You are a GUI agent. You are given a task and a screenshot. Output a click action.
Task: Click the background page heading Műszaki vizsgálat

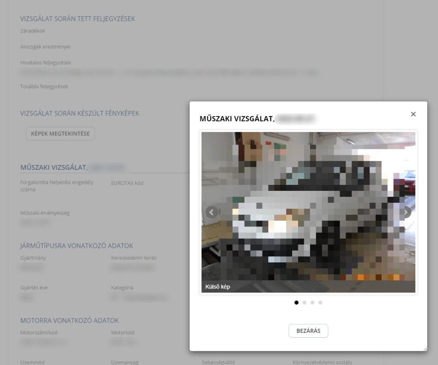pyautogui.click(x=53, y=167)
